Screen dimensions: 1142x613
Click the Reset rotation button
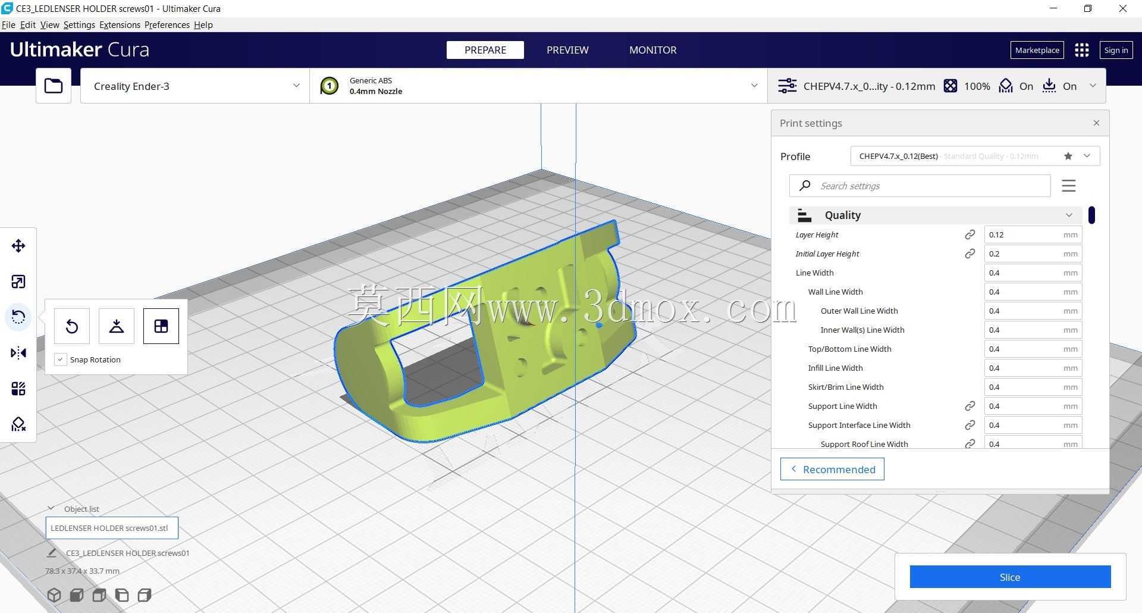72,326
